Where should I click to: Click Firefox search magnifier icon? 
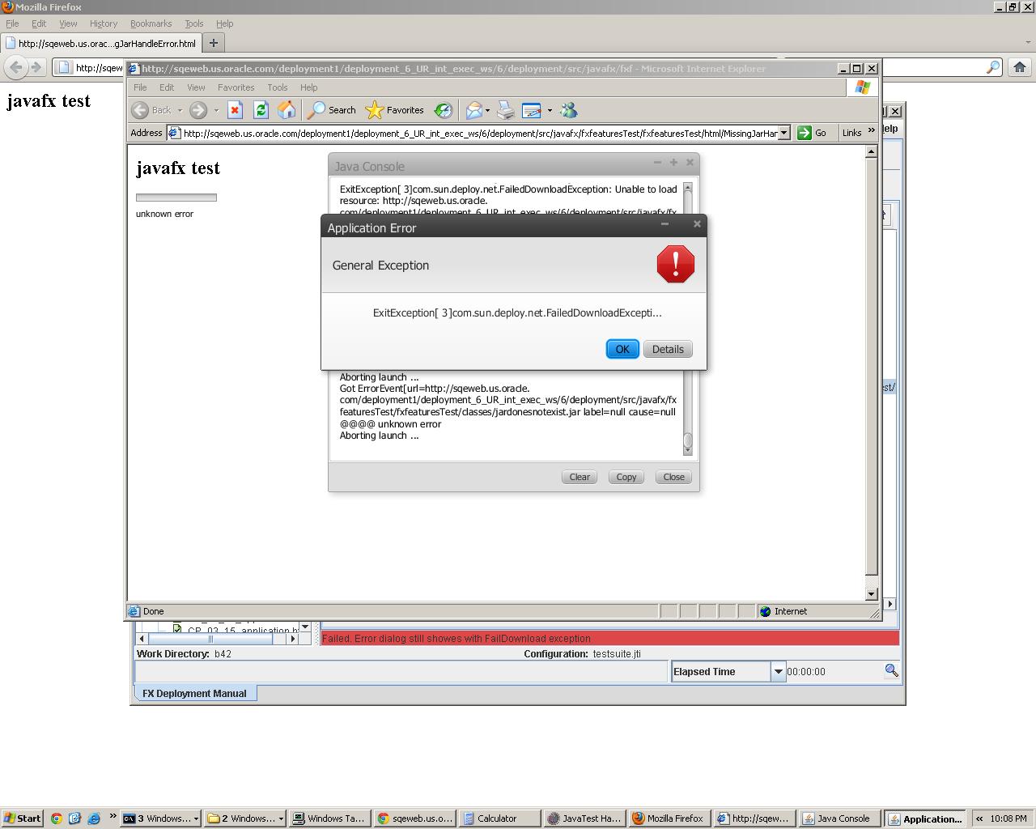[992, 67]
